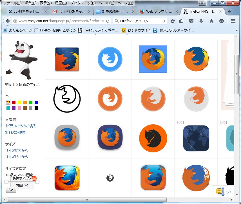Click the 質問 [+] button
Image resolution: width=241 pixels, height=204 pixels.
pos(22,185)
